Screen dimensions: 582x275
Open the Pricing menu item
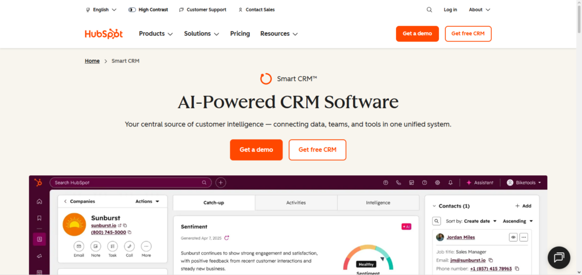240,33
